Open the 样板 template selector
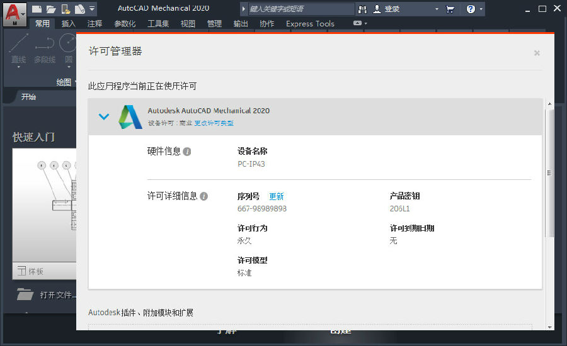 pyautogui.click(x=45, y=271)
